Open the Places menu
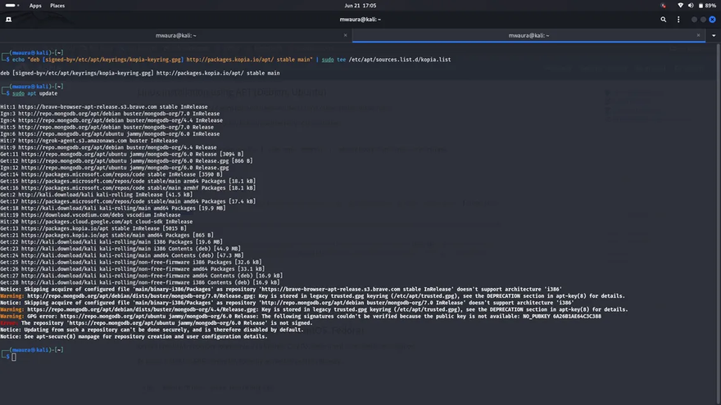The height and width of the screenshot is (405, 721). pos(57,5)
